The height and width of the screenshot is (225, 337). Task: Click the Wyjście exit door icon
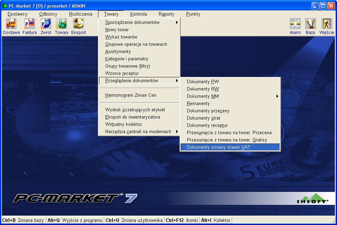click(327, 26)
